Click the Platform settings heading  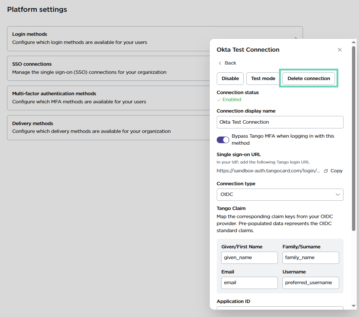point(37,9)
